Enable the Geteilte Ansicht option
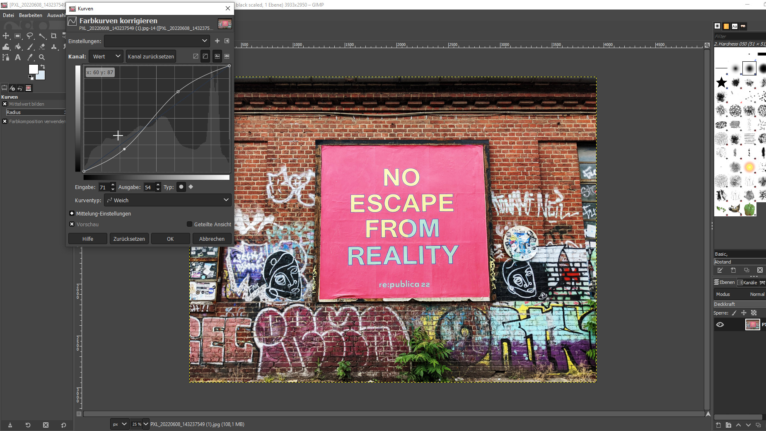 (x=189, y=224)
